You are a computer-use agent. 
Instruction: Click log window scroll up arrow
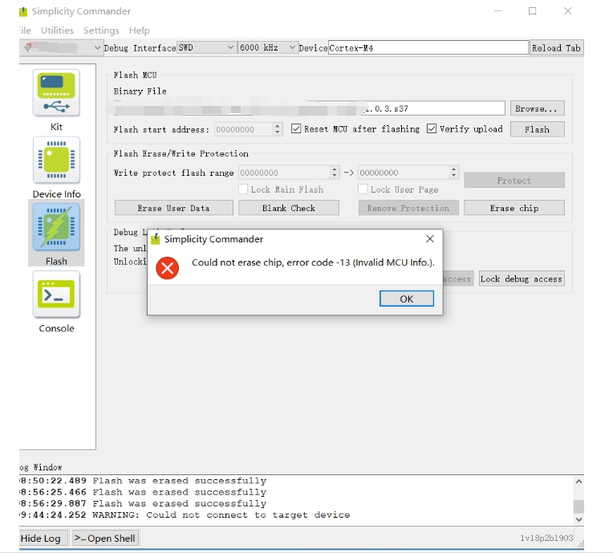[578, 482]
